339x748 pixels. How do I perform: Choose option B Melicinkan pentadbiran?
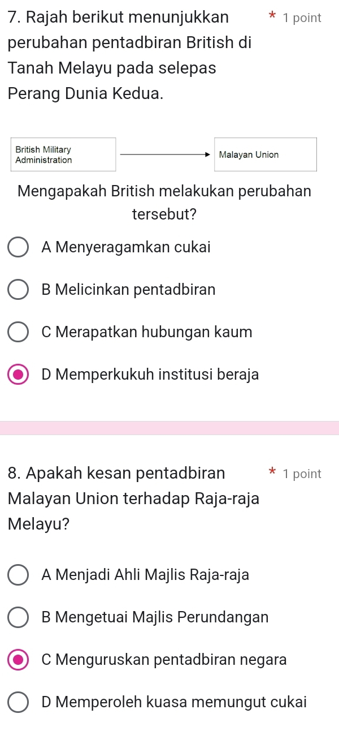pyautogui.click(x=19, y=290)
